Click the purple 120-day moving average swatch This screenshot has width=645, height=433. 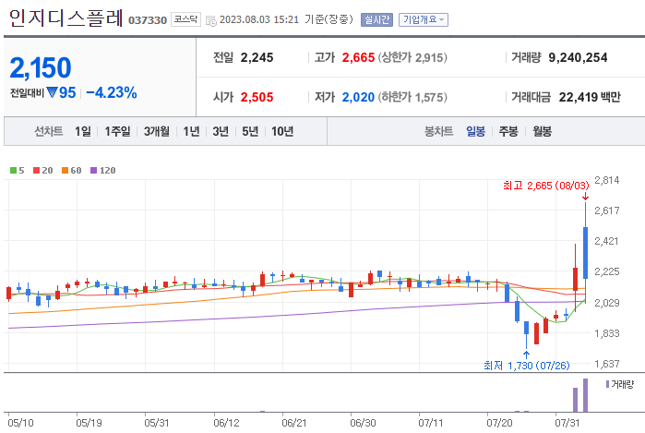tap(94, 171)
